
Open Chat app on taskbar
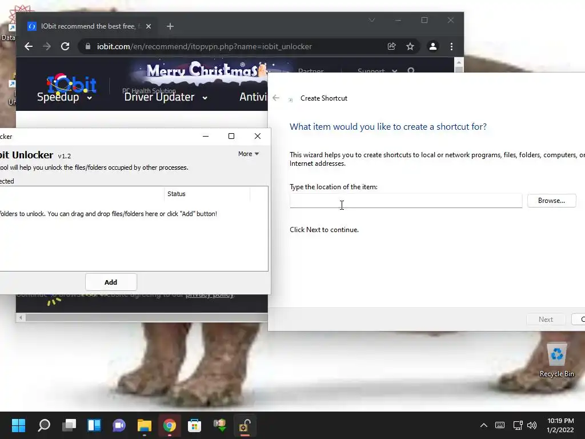point(119,425)
